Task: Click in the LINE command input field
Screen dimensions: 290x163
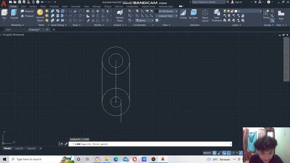Action: coord(150,144)
